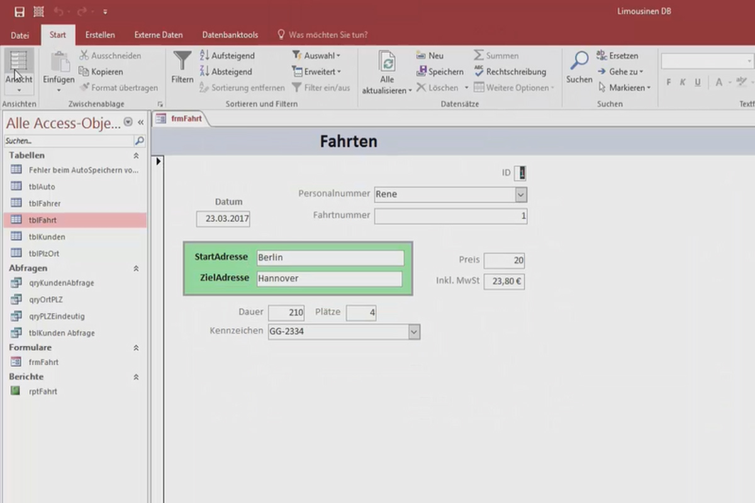Collapse navigation pane with double chevron
755x503 pixels.
[141, 122]
